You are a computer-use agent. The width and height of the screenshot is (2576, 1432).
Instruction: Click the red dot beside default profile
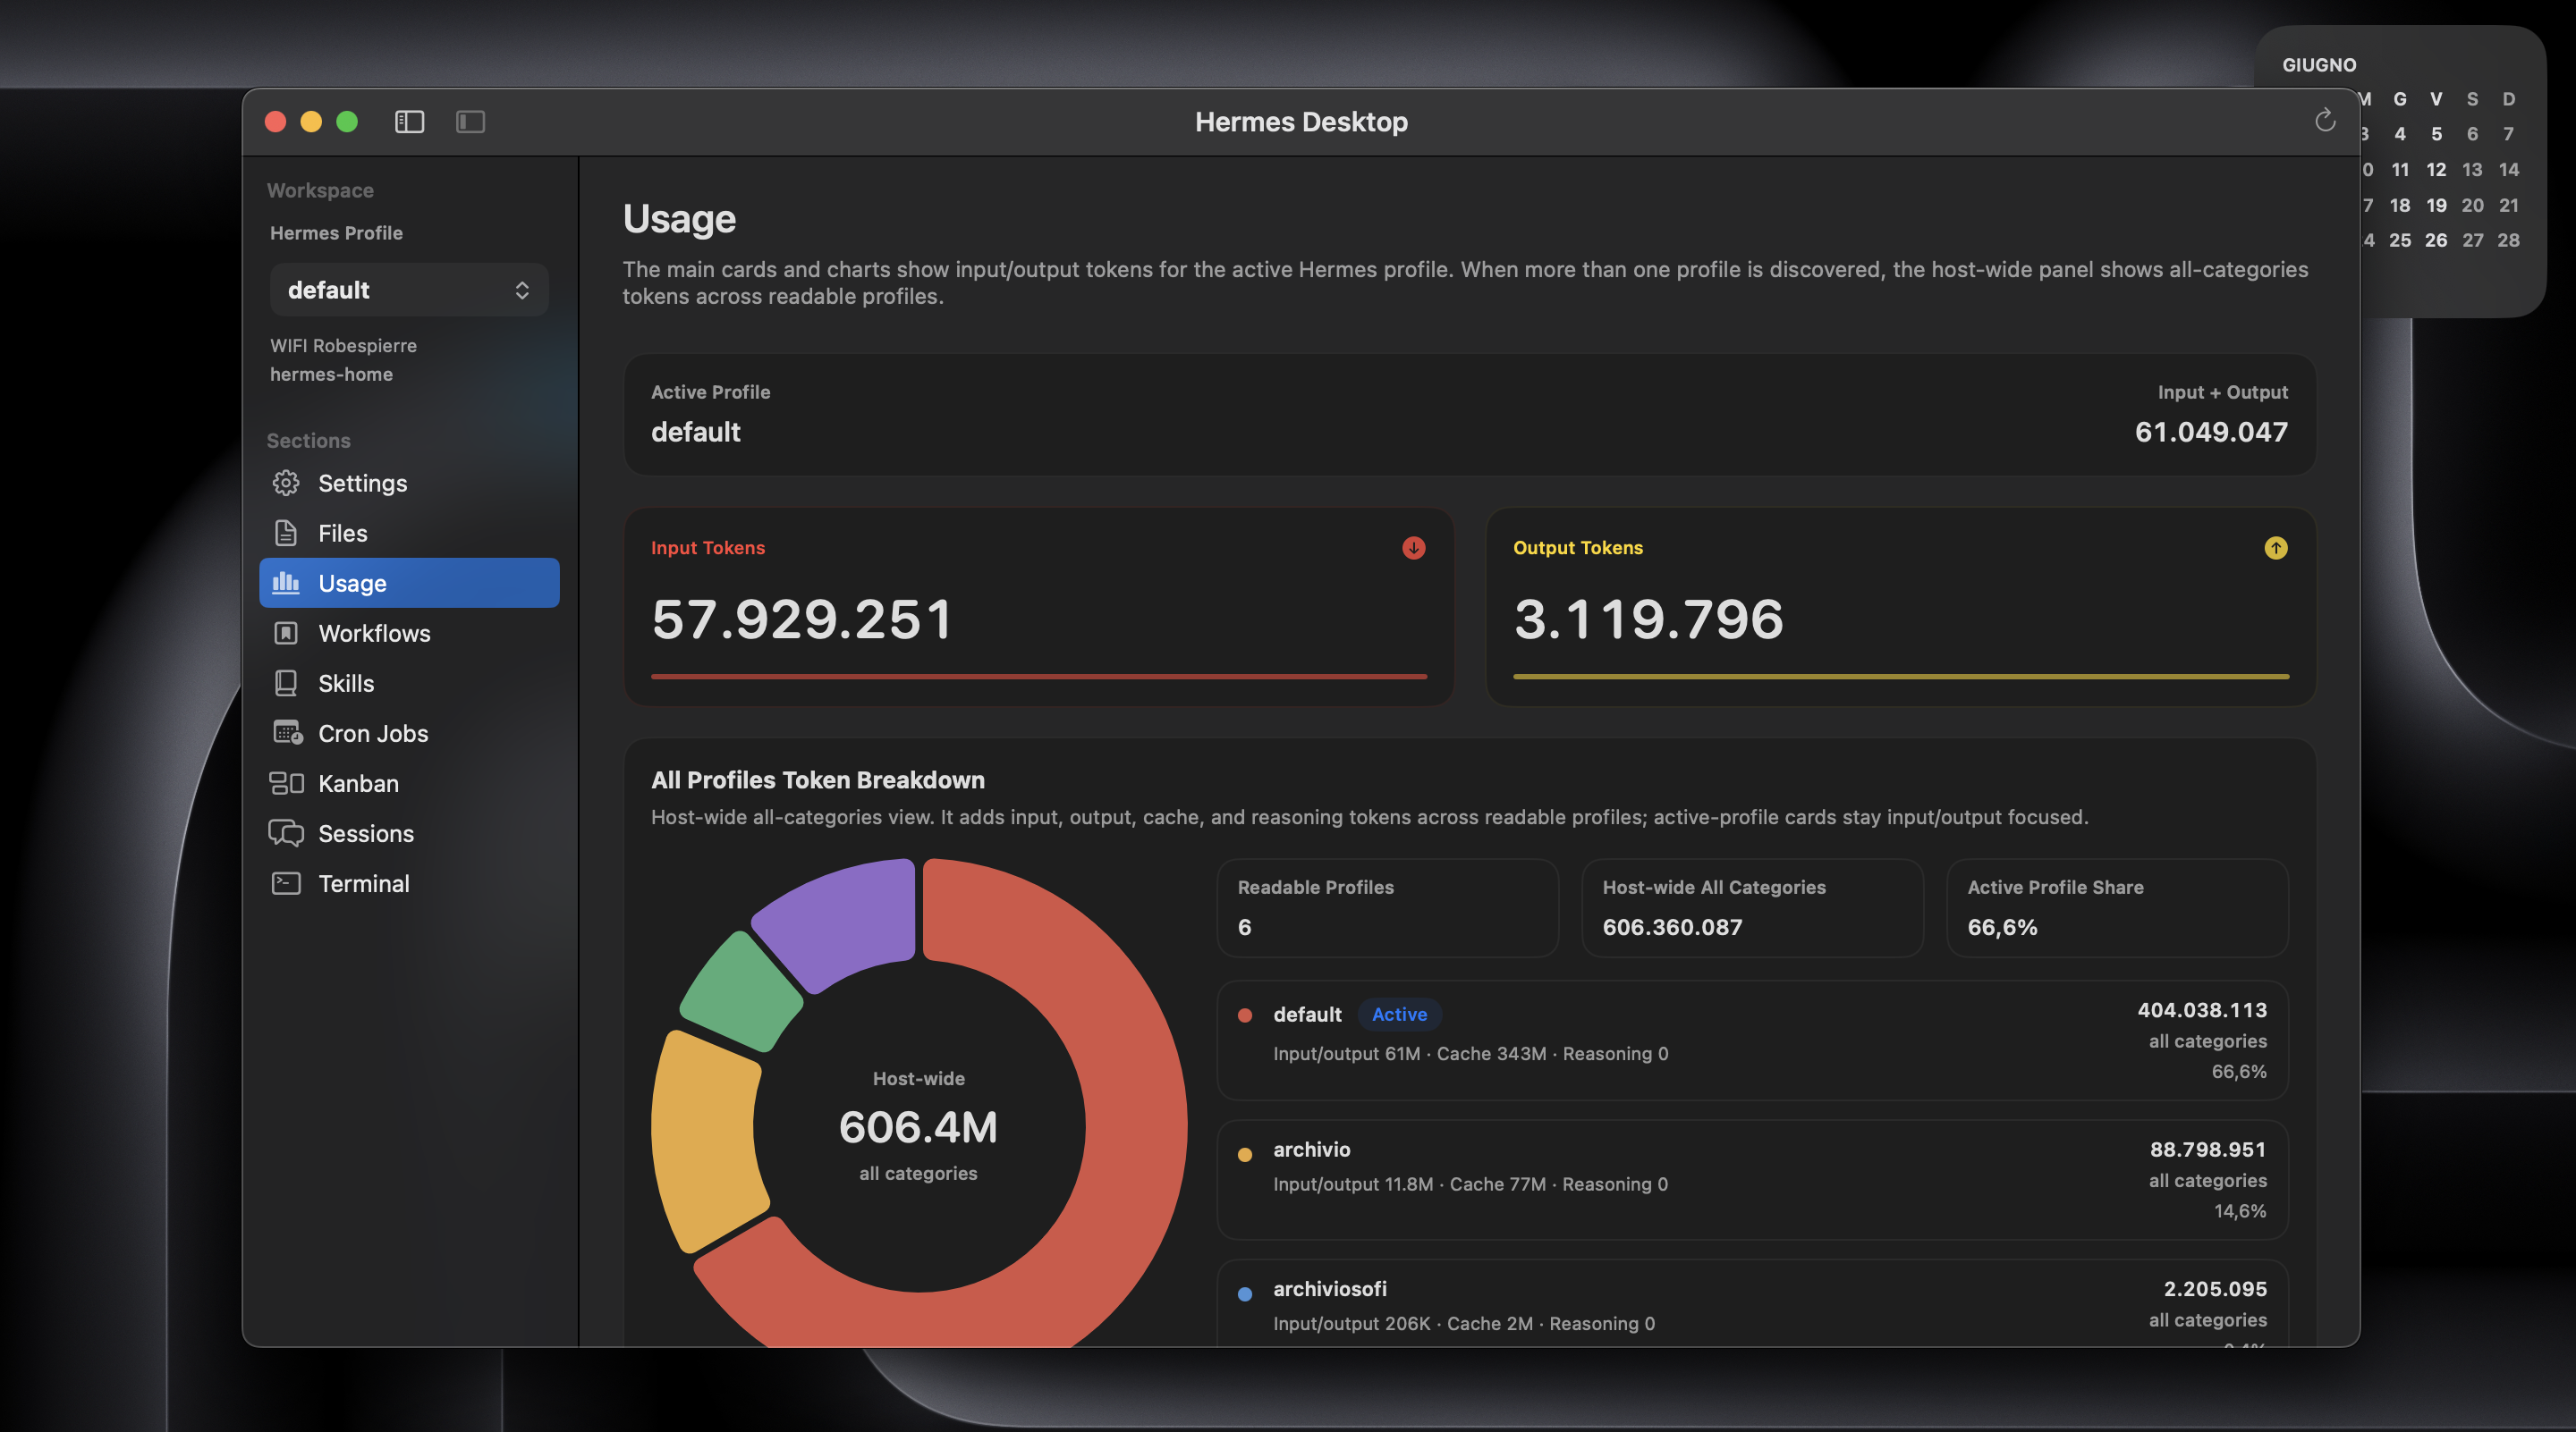click(x=1244, y=1015)
